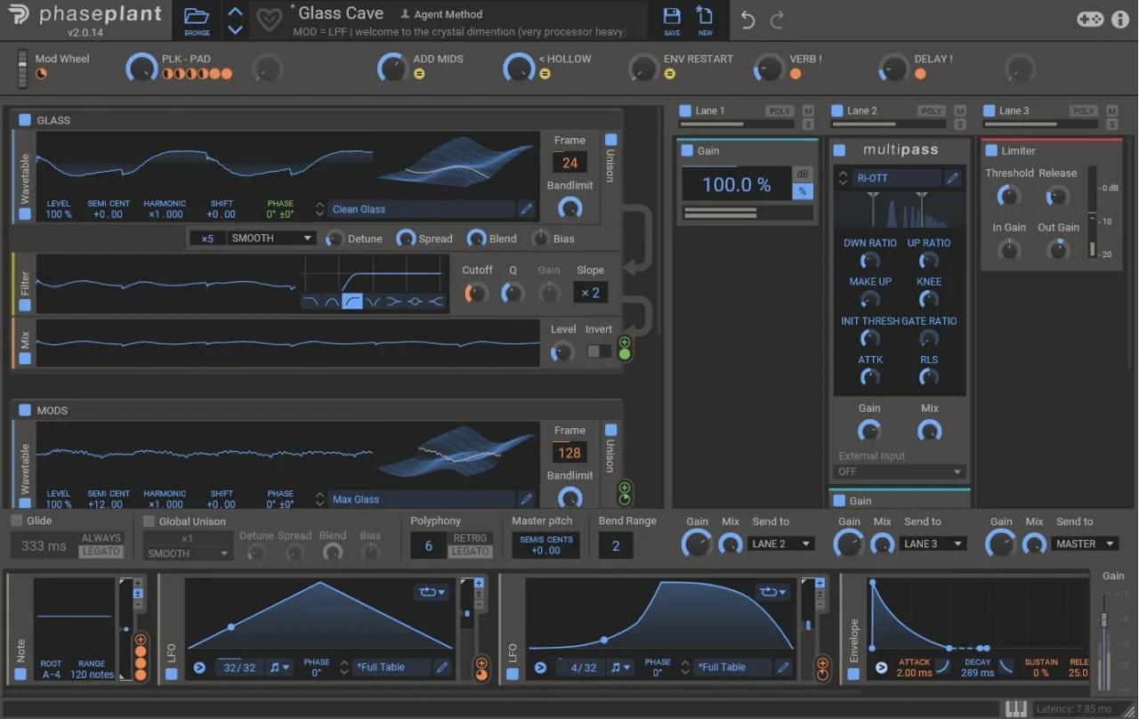Open the SMOOTH unison mode dropdown
Screen dimensions: 1139x719
(271, 238)
